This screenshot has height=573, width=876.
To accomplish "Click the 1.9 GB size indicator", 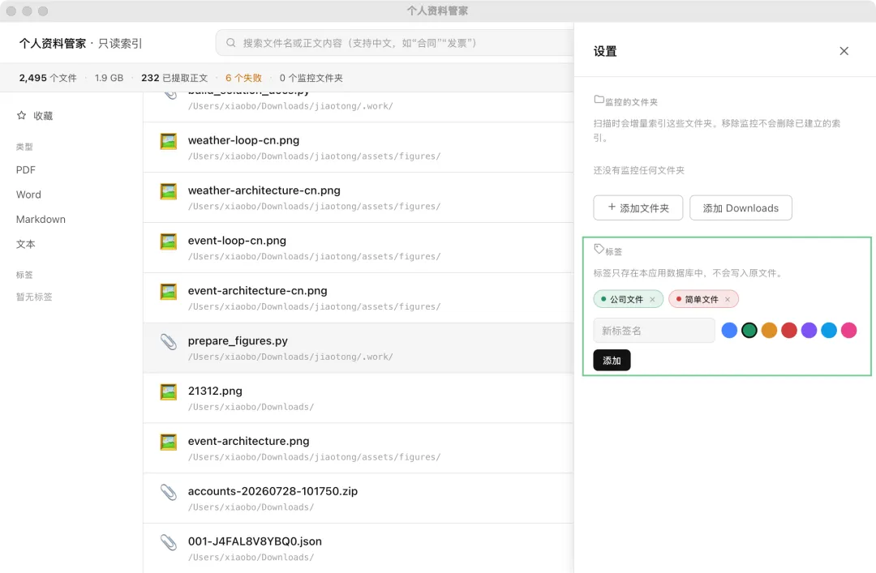I will tap(109, 78).
